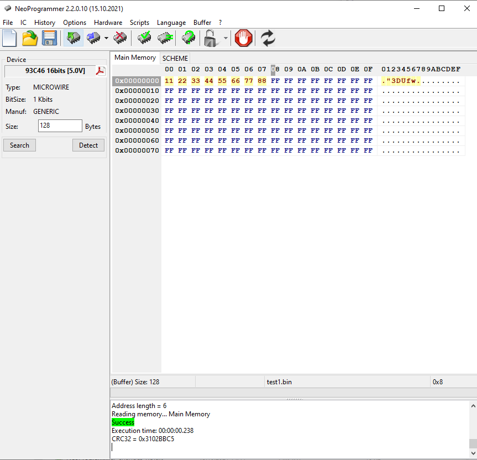Click test1.bin in the status bar
477x460 pixels.
[279, 382]
